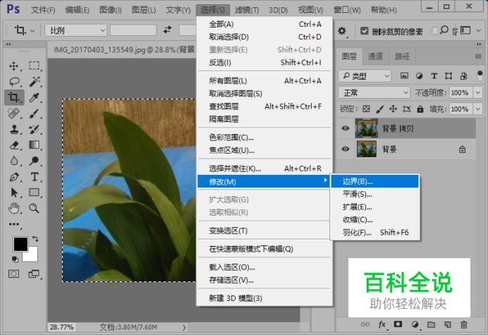The image size is (488, 335).
Task: Choose the Hand tool
Action: (13, 208)
